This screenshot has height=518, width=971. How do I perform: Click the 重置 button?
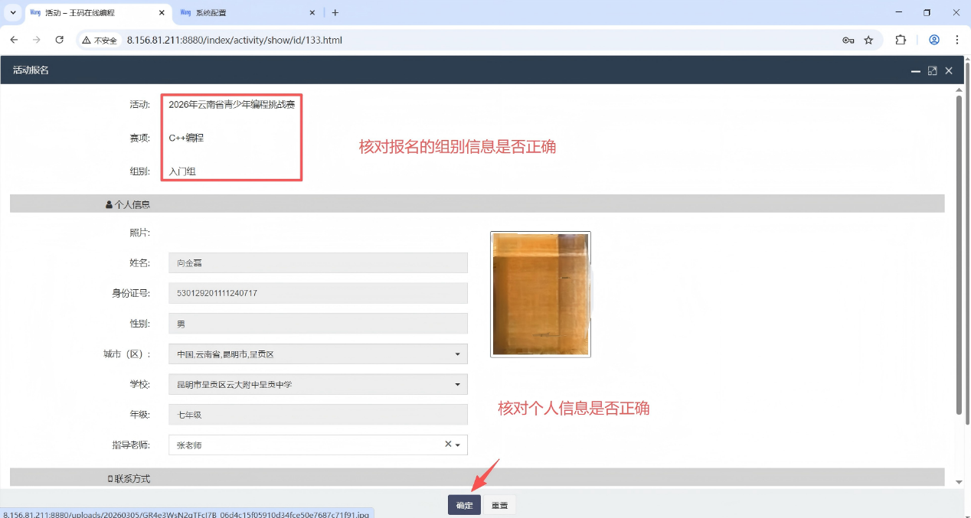(499, 505)
